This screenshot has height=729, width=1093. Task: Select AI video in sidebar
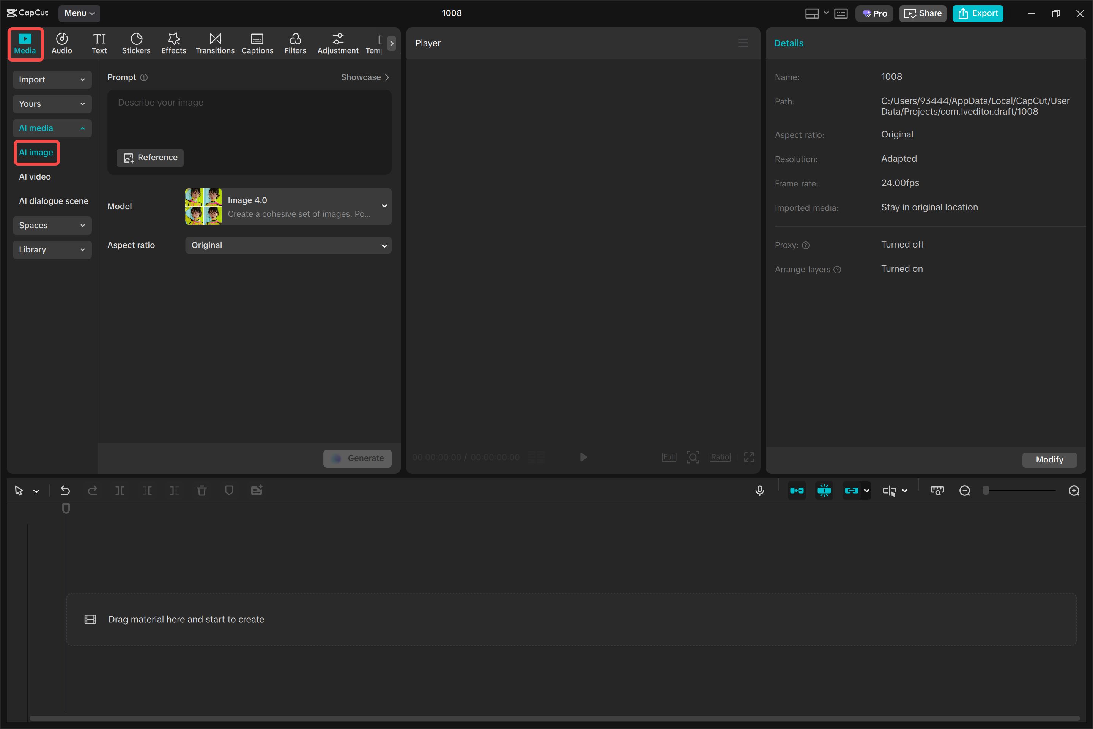click(35, 177)
